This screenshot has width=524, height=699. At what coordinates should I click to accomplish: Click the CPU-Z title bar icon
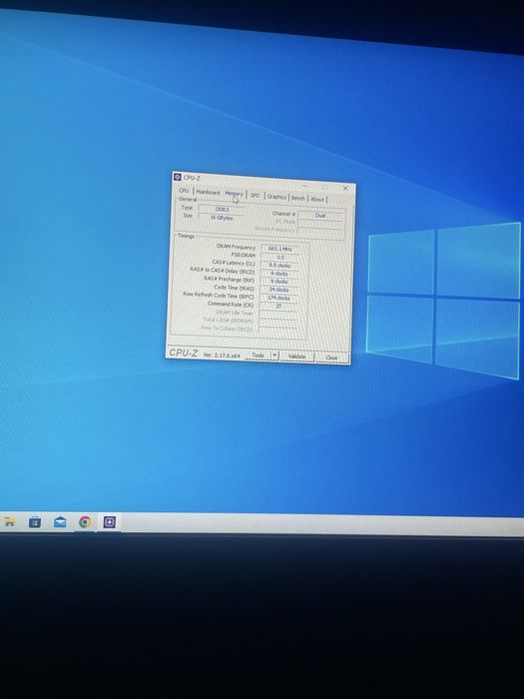[x=178, y=177]
